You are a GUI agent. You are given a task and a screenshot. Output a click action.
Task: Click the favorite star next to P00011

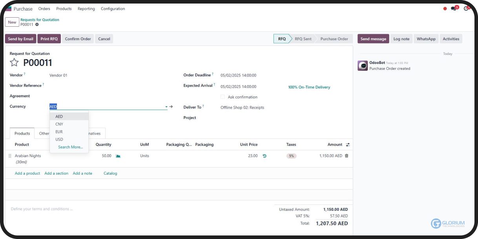(x=14, y=62)
